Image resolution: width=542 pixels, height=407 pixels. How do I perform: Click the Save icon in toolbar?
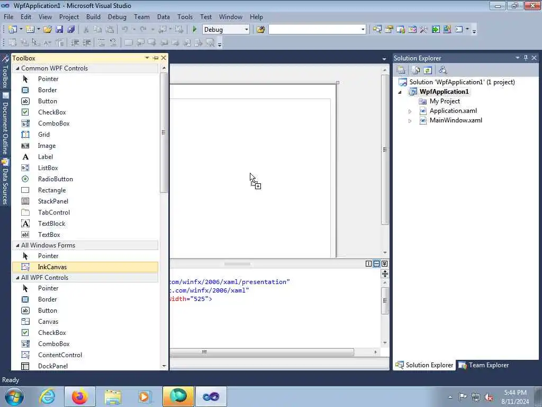point(59,30)
